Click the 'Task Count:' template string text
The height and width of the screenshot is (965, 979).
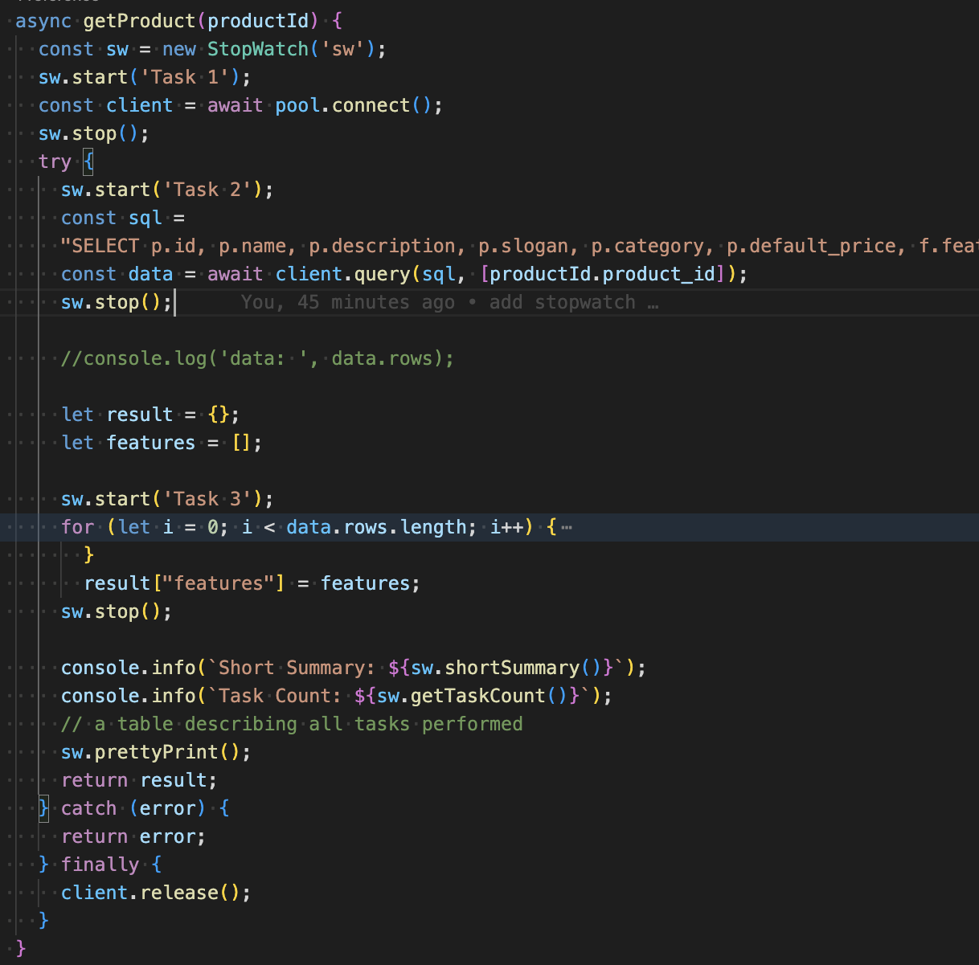click(x=280, y=696)
